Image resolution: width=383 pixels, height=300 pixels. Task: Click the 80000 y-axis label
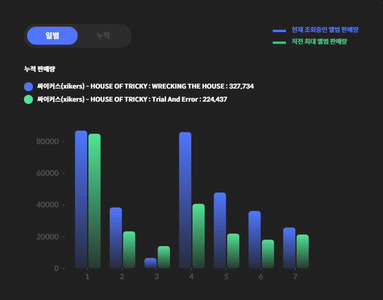pyautogui.click(x=47, y=141)
